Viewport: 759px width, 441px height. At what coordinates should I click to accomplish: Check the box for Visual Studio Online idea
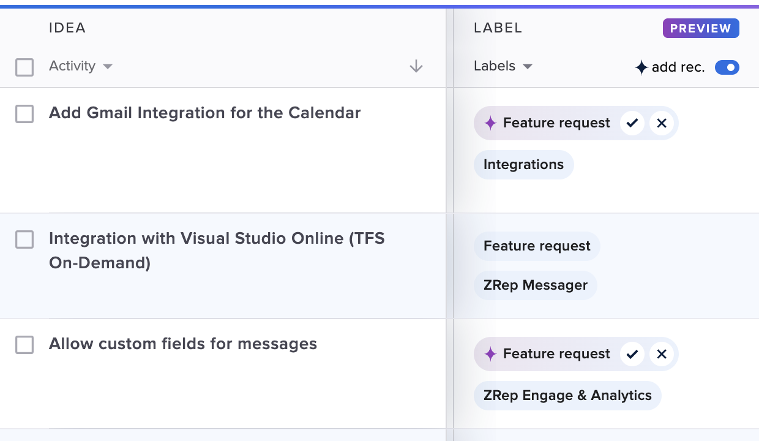(x=24, y=240)
